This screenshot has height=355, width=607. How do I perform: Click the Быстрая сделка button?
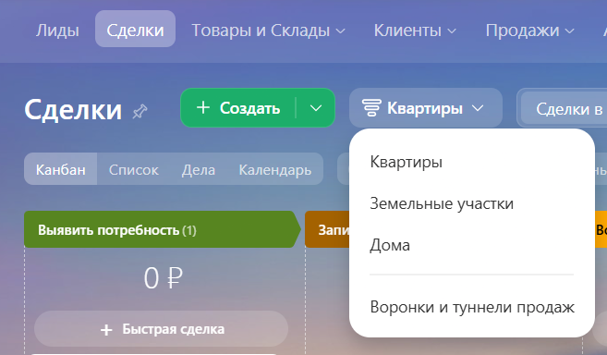162,329
